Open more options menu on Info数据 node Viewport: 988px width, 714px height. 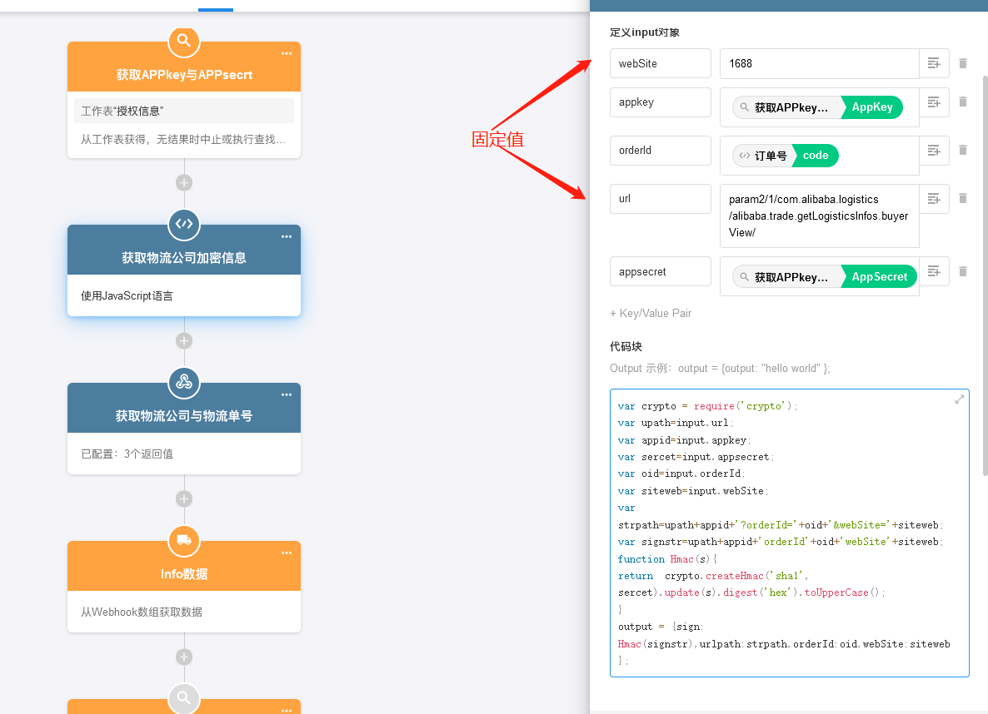tap(287, 553)
